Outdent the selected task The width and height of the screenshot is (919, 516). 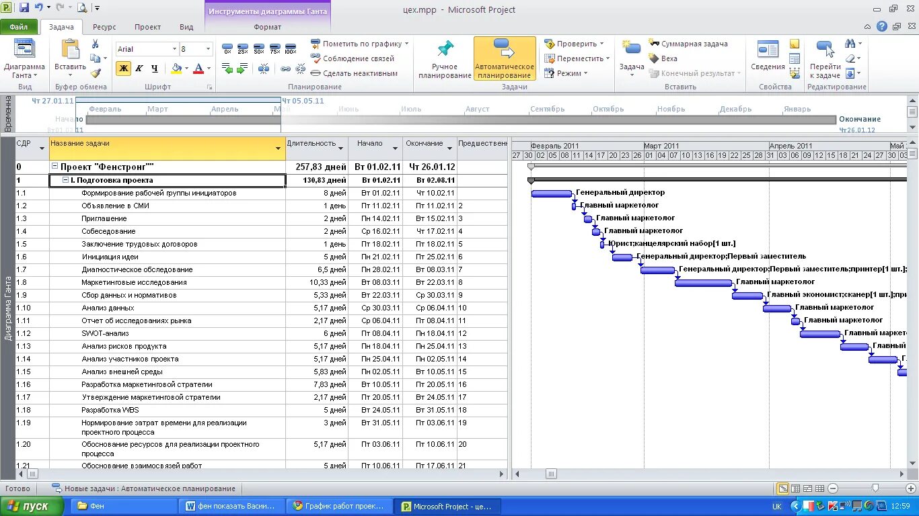pyautogui.click(x=227, y=69)
